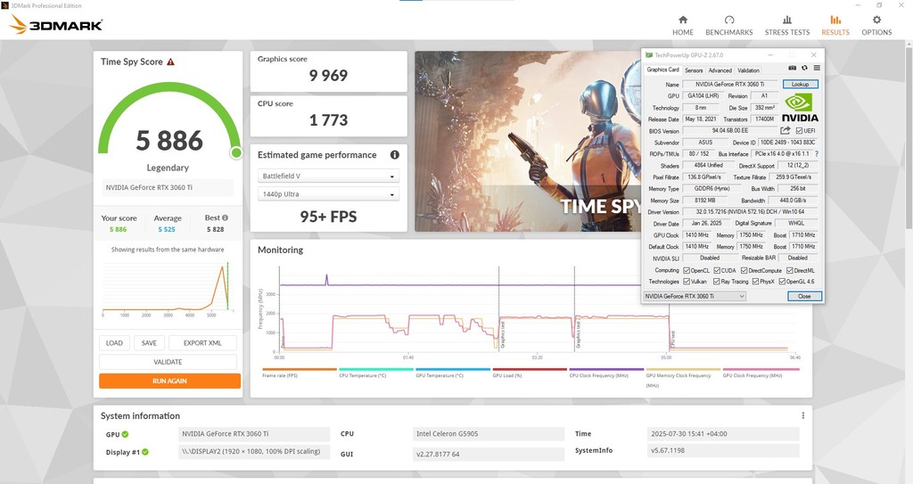Click the purple CPU Clock Frequency legend bar
The width and height of the screenshot is (913, 484).
pyautogui.click(x=606, y=369)
